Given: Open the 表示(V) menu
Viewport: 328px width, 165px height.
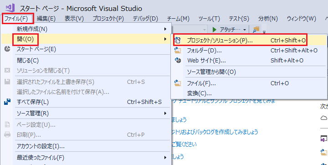Looking at the screenshot, I should pyautogui.click(x=74, y=18).
